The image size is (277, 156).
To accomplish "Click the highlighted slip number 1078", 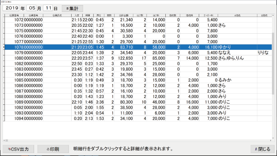I will (x=19, y=47).
